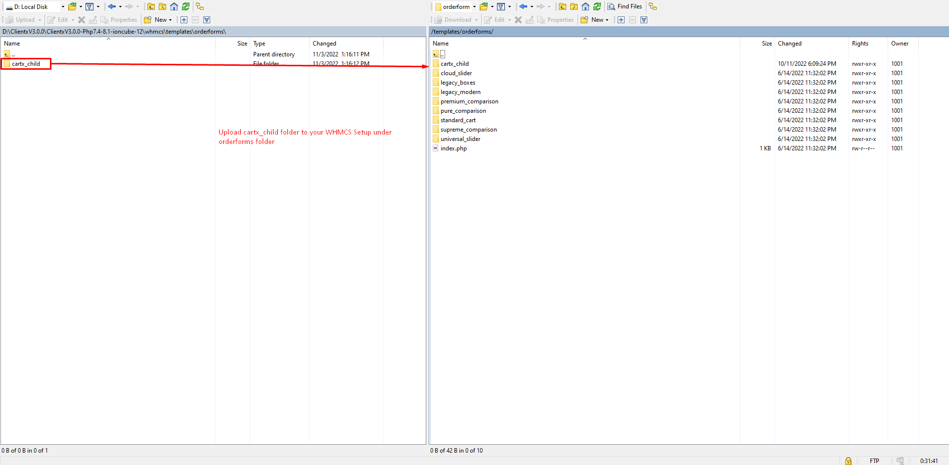Select index.php in the remote panel
This screenshot has width=949, height=465.
click(453, 148)
